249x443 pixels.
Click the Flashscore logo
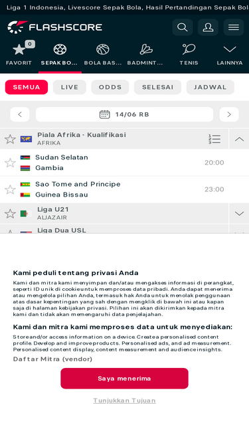tap(54, 27)
